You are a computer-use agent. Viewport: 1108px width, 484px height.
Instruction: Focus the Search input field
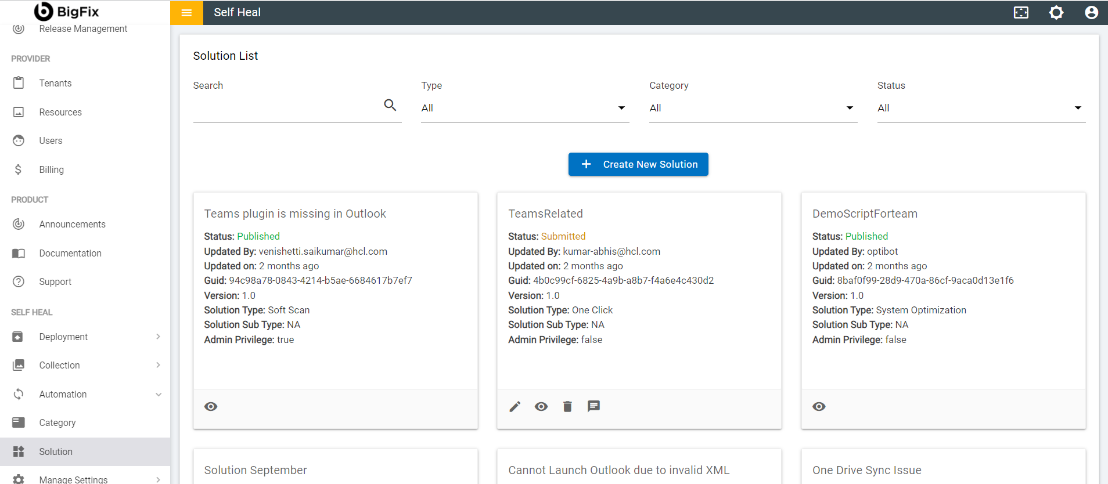(286, 108)
